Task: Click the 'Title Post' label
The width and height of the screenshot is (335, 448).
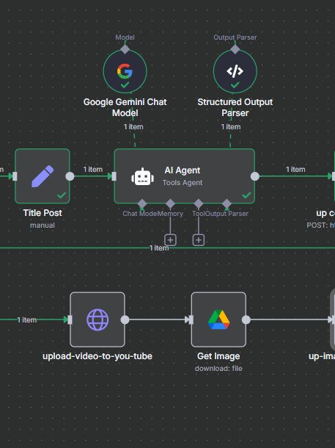Action: (x=43, y=213)
